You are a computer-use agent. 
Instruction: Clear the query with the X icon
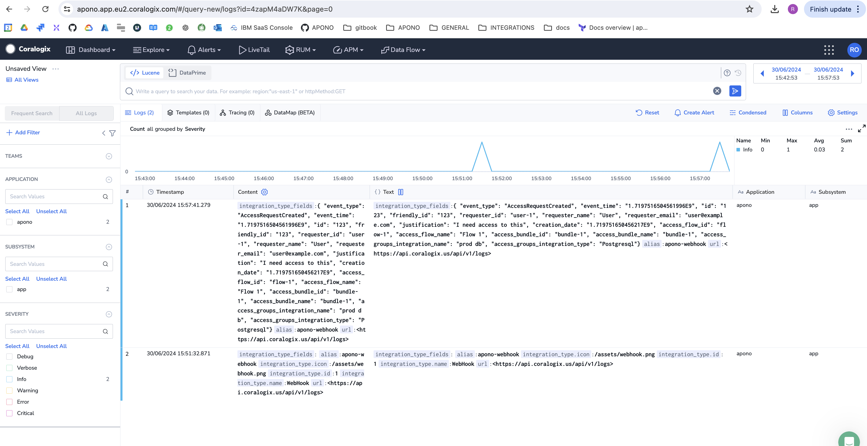(717, 91)
